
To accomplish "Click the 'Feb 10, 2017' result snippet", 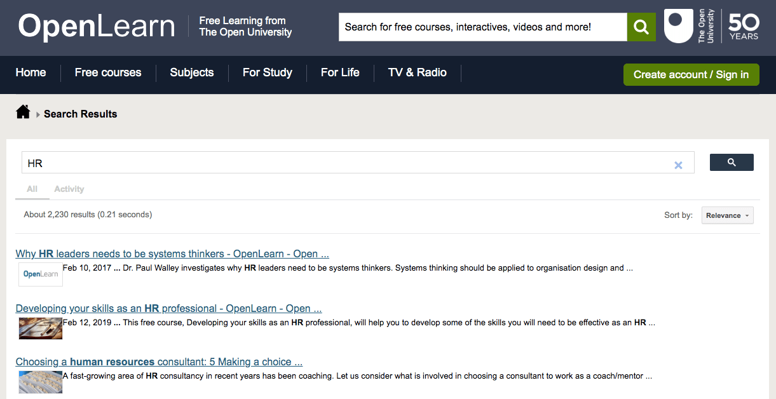I will click(x=348, y=268).
